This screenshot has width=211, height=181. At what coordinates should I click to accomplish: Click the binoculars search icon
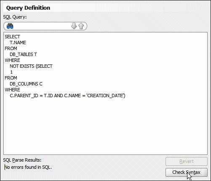point(10,26)
